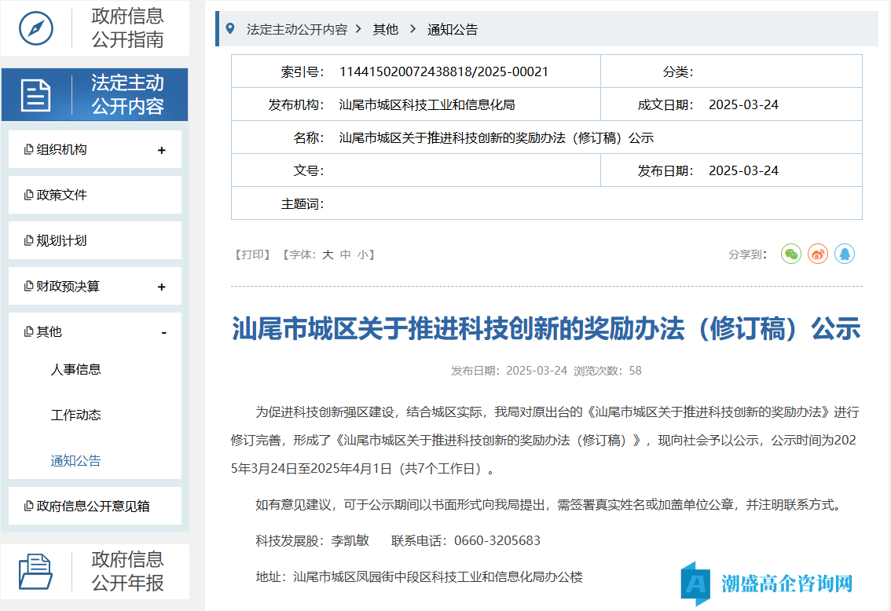Viewport: 891px width, 611px height.
Task: Expand the 财政预决算 section plus sign
Action: (x=162, y=287)
